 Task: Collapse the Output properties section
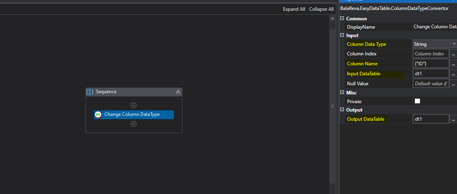click(342, 110)
